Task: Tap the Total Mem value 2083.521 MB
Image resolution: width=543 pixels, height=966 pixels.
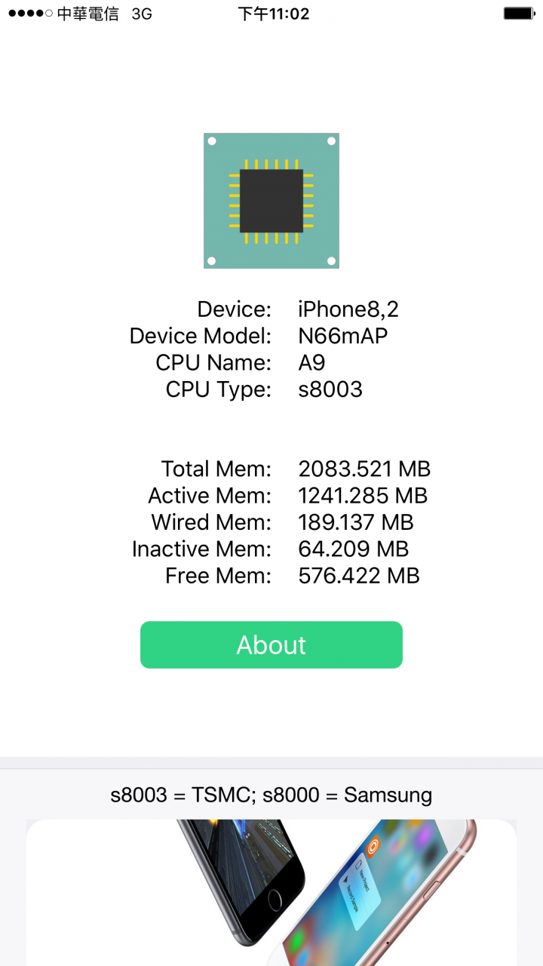Action: pos(364,469)
